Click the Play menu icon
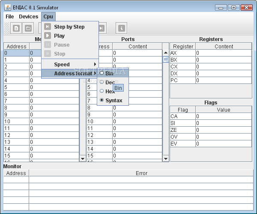 coord(48,36)
